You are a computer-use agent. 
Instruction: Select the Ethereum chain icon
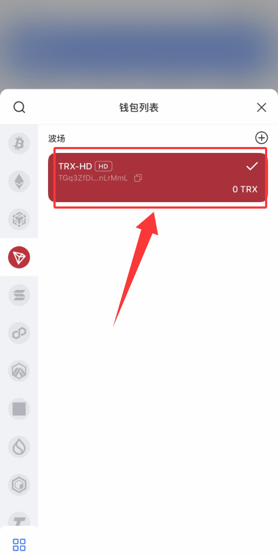[19, 181]
